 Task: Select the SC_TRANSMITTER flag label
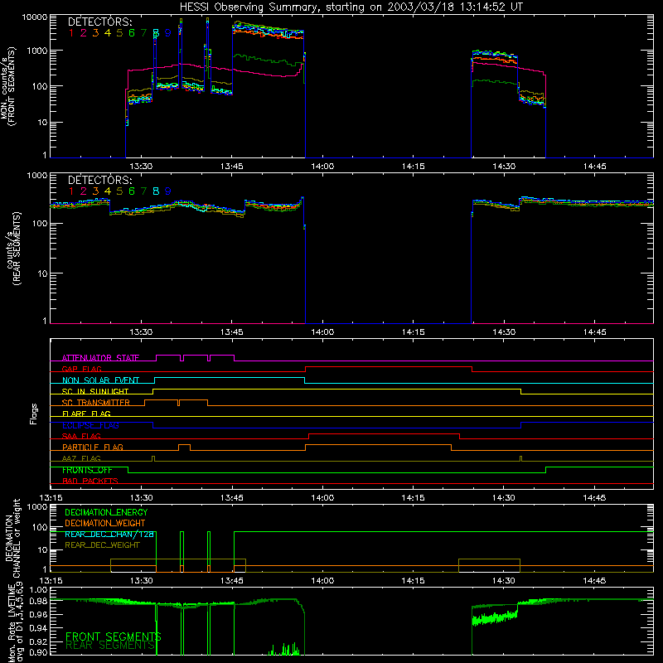point(96,403)
